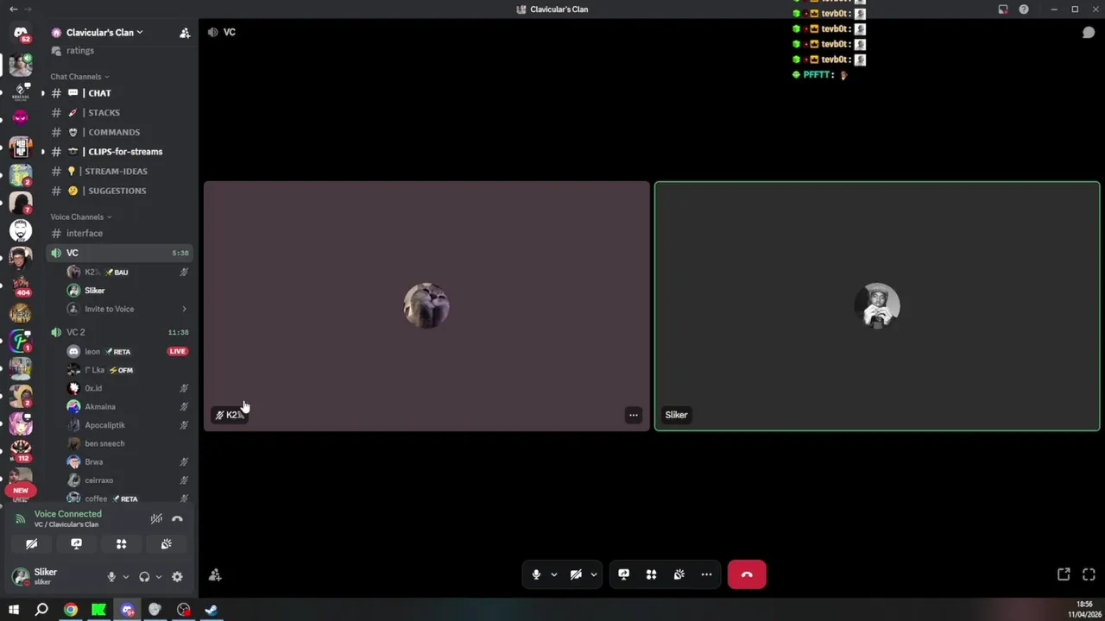
Task: Open activities button in sidebar voice panel
Action: (122, 544)
